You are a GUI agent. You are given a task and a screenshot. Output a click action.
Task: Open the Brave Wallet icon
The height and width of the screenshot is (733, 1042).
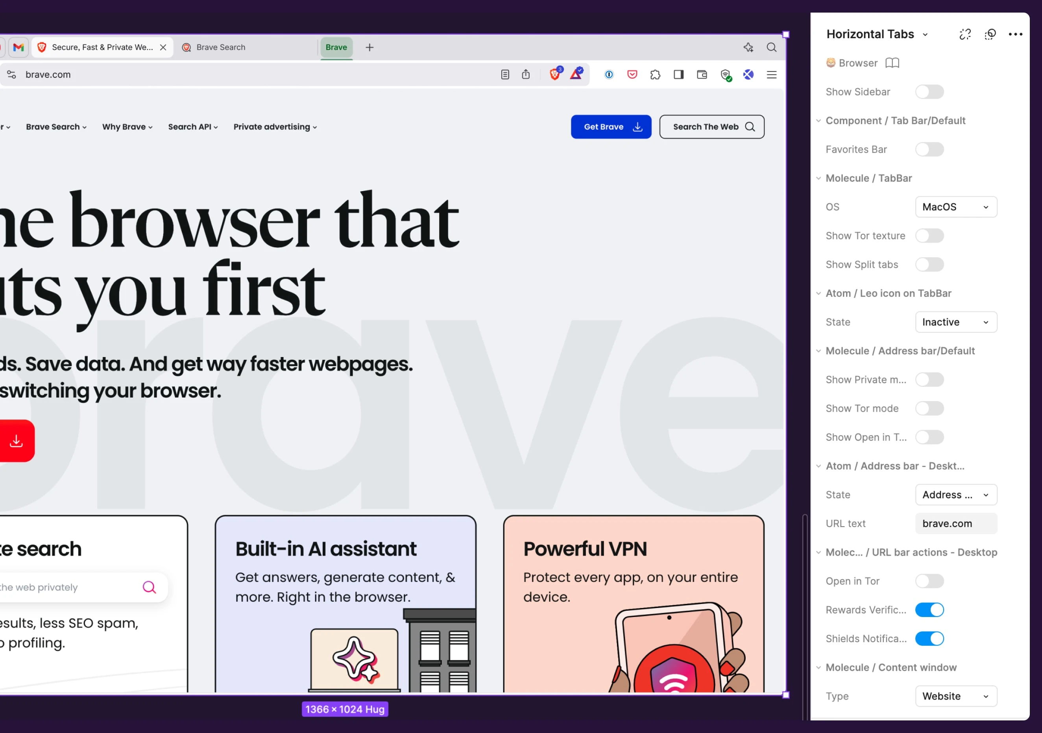tap(702, 74)
